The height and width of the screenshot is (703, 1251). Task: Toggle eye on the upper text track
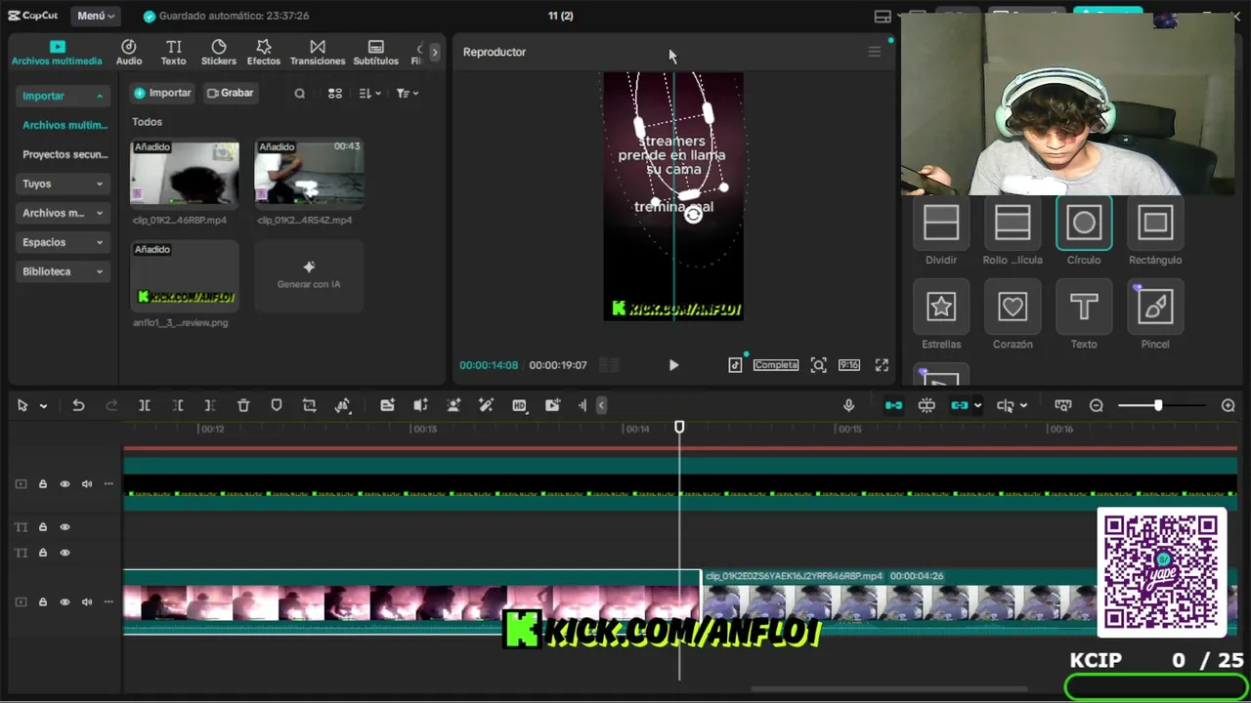pos(65,527)
